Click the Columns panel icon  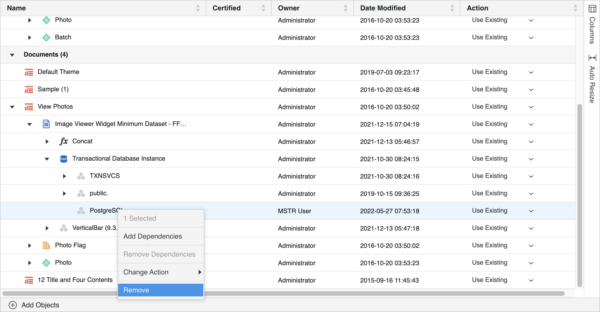(592, 9)
